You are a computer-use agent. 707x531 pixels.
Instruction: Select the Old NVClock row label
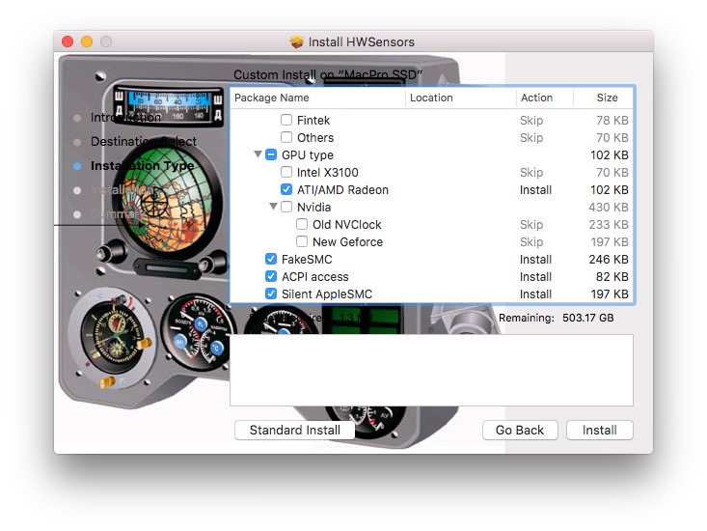point(347,225)
